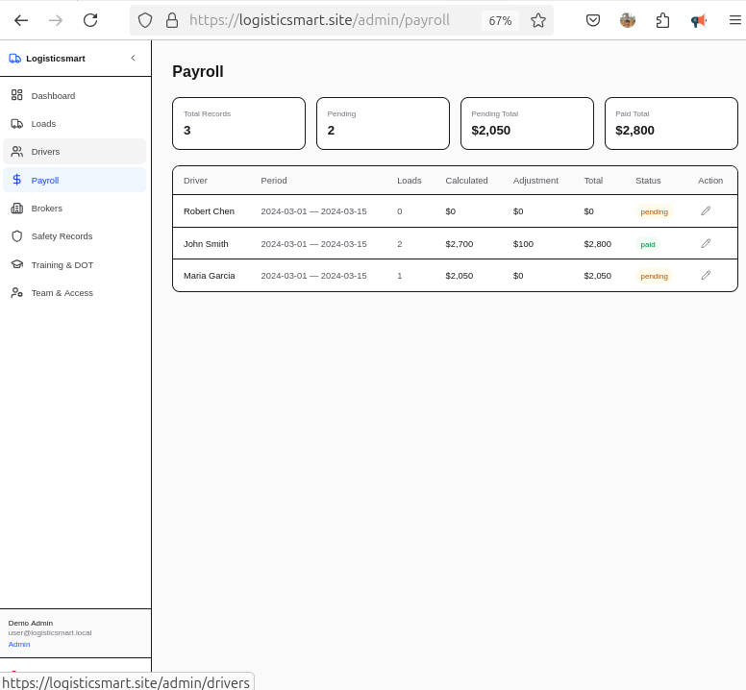Click John Smith's $100 adjustment
This screenshot has width=746, height=690.
tap(523, 244)
